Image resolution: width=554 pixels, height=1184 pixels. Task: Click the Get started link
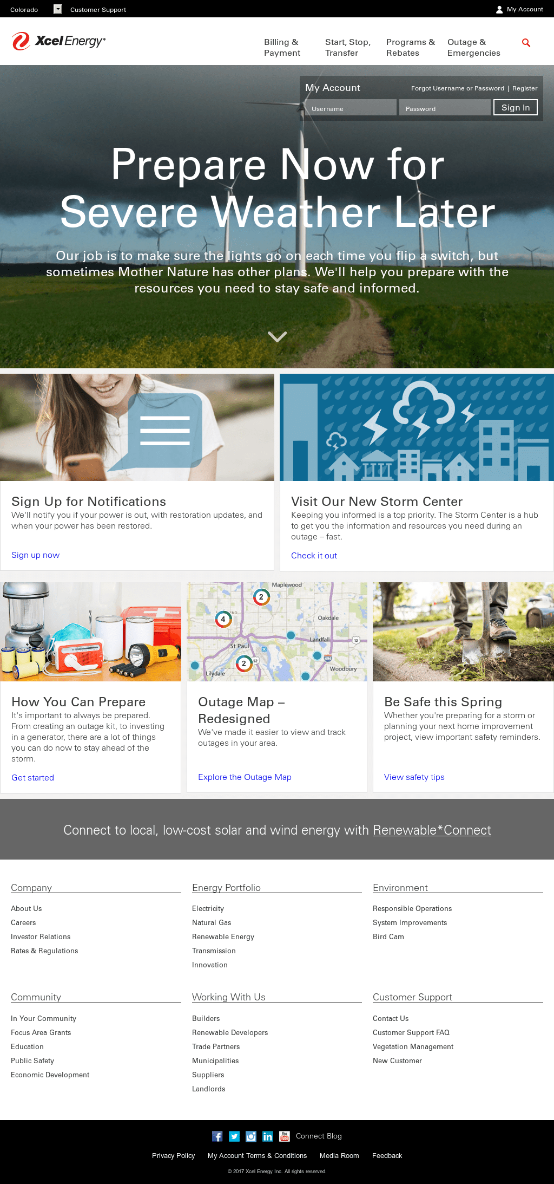(x=32, y=778)
